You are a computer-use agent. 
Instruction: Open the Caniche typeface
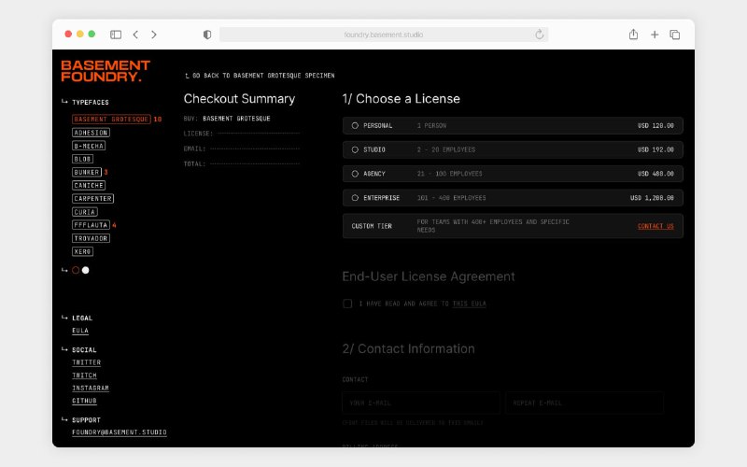coord(89,185)
